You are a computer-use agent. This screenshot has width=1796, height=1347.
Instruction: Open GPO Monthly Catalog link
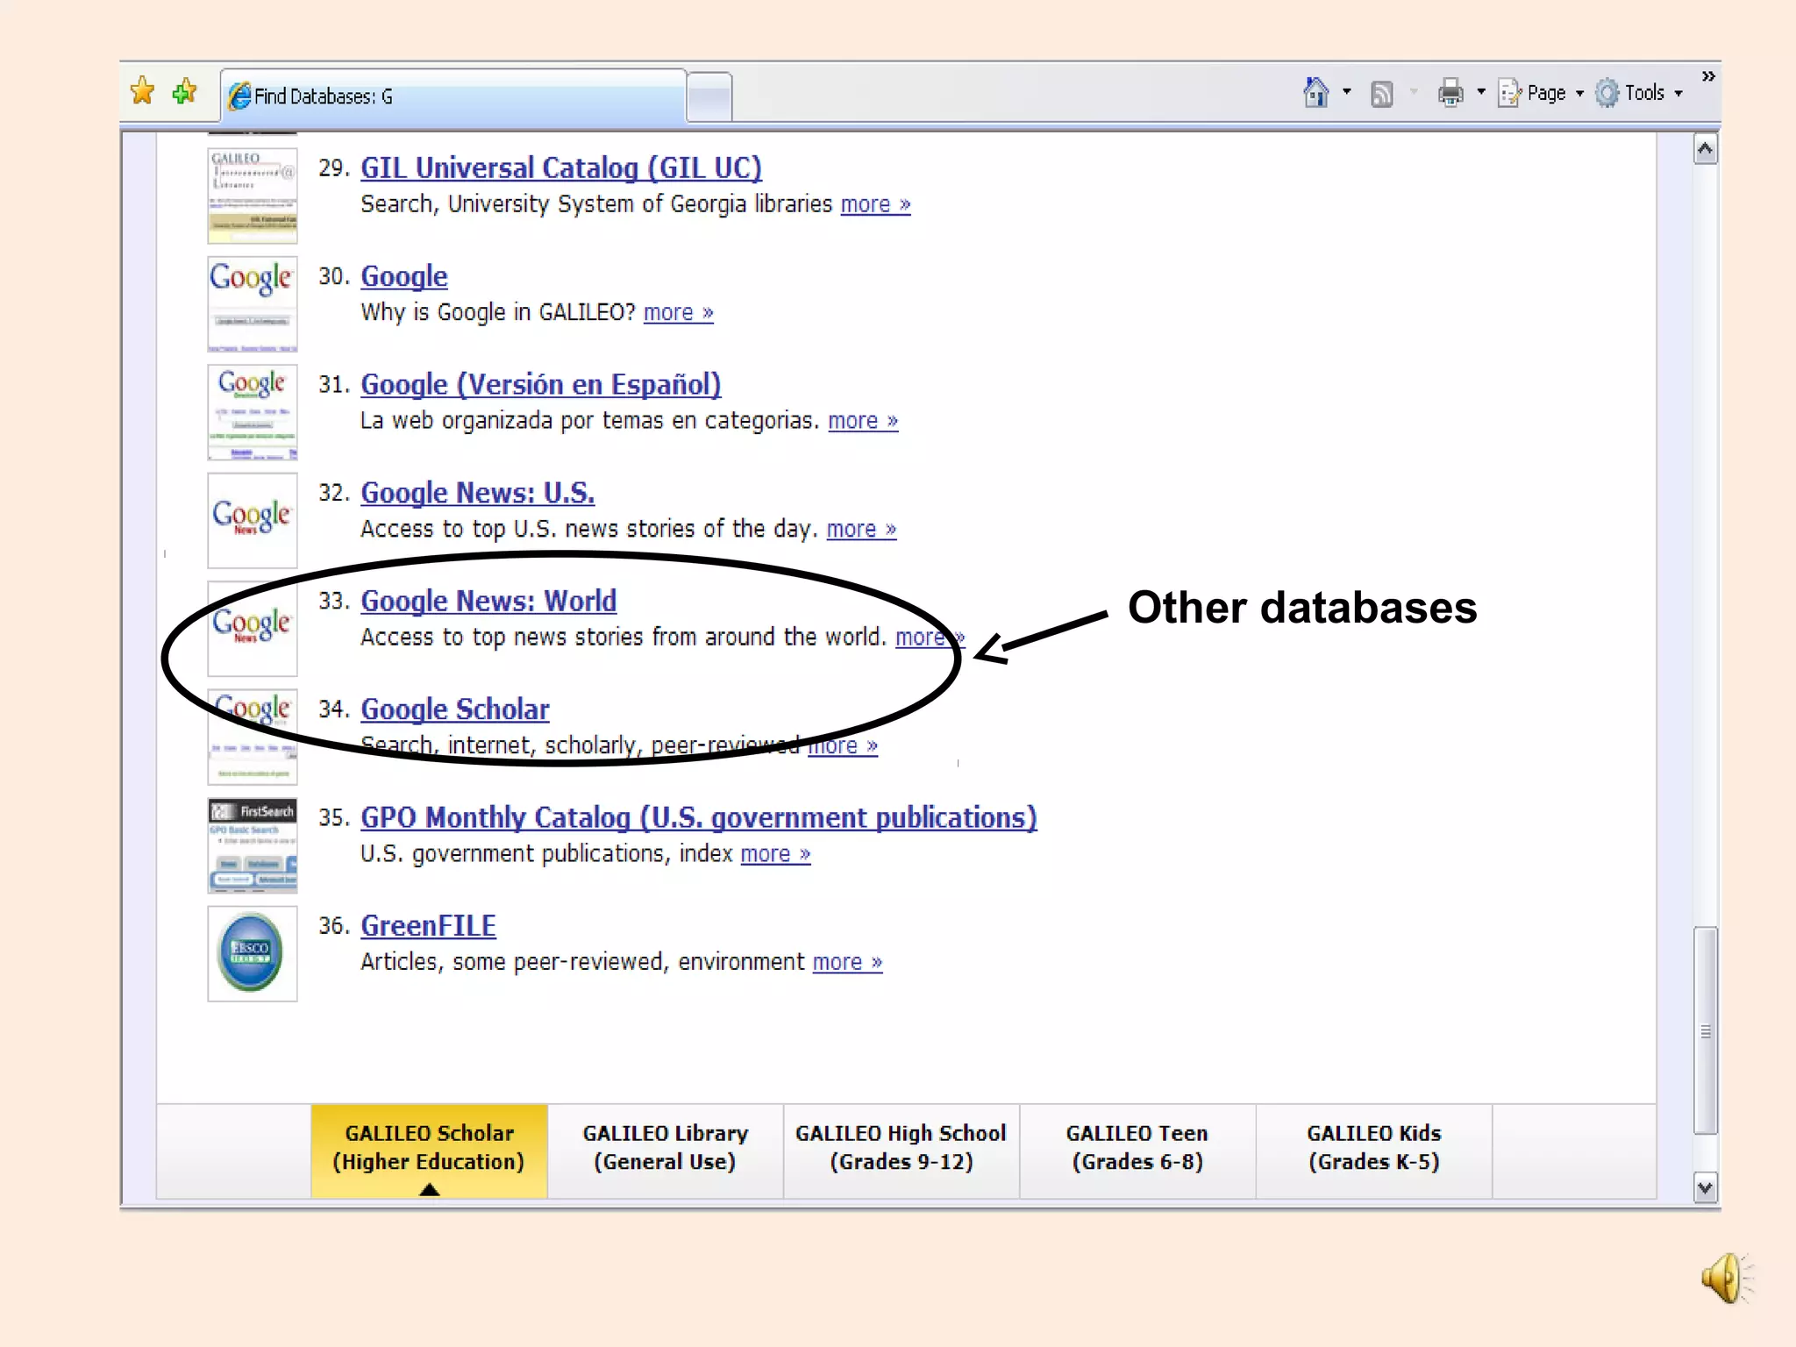[x=699, y=817]
